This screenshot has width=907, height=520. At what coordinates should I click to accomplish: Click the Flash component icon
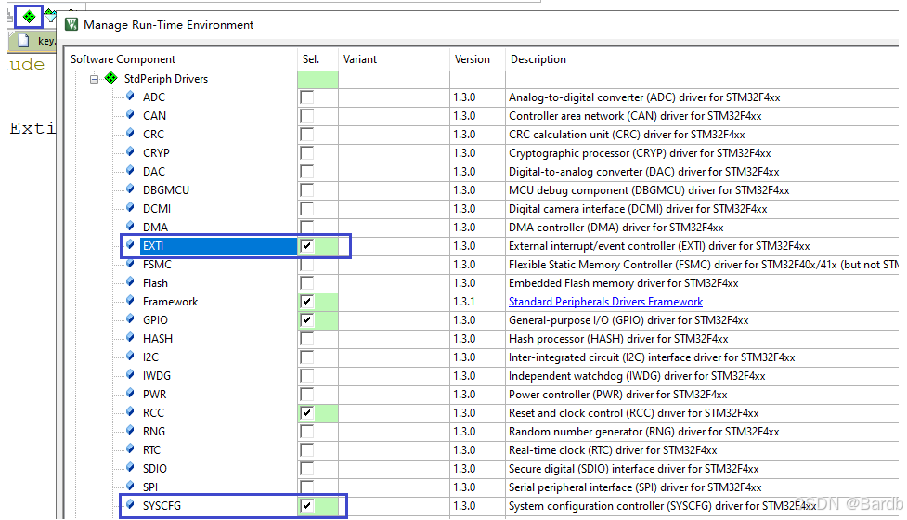(130, 281)
